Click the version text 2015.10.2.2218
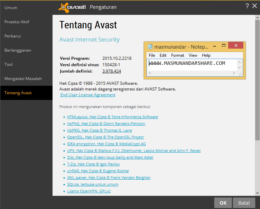Viewport: 260px width, 209px height. [117, 58]
